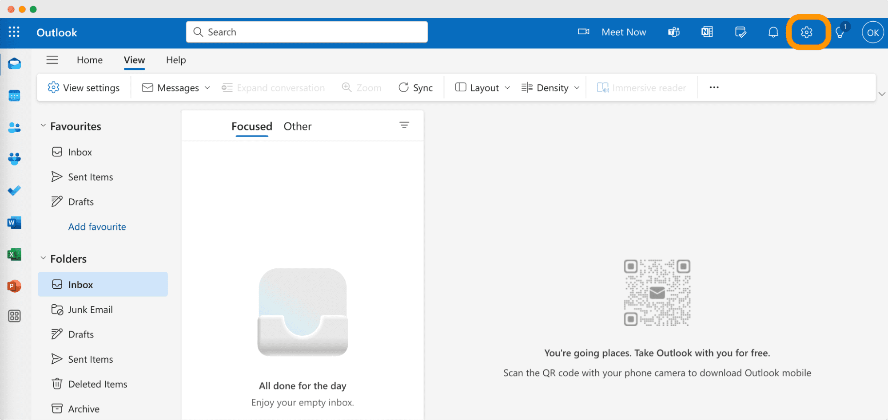Click in the Search box

coord(307,32)
